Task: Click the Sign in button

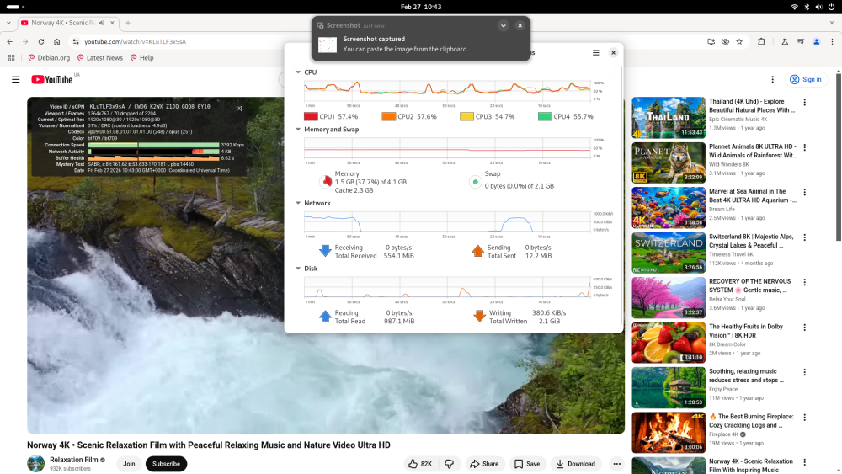Action: 806,79
